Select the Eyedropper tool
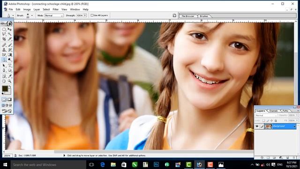 9,76
